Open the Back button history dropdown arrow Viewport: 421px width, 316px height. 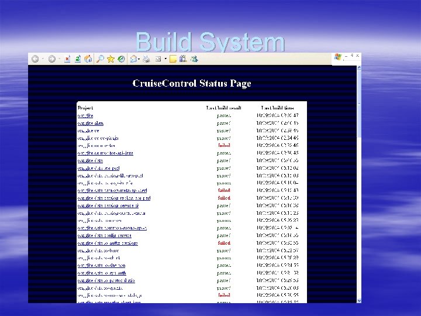pyautogui.click(x=43, y=59)
